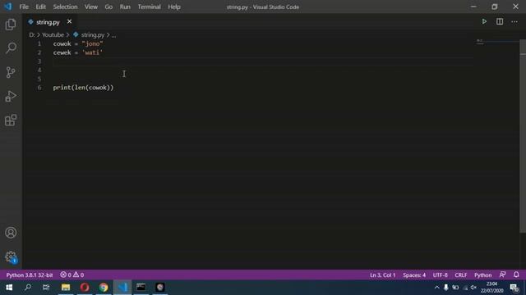Screen dimensions: 526x295
Task: Run Python file with the play button
Action: pyautogui.click(x=484, y=22)
